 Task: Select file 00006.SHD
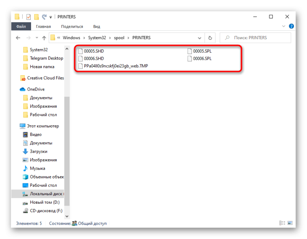91,59
